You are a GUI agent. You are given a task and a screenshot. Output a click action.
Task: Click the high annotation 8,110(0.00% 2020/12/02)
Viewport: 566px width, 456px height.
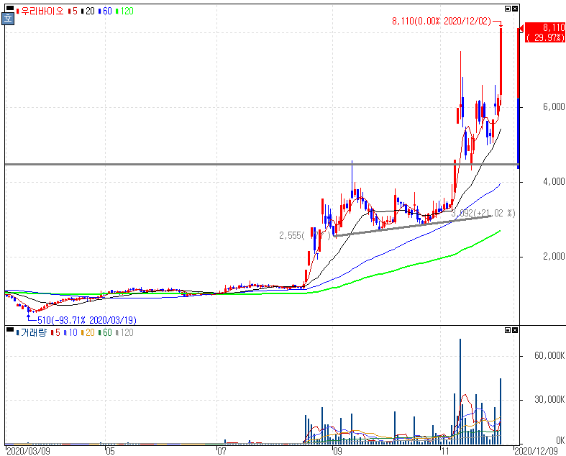point(442,21)
